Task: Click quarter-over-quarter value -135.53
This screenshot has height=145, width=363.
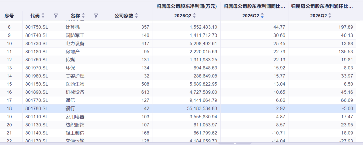Action: pos(345,52)
